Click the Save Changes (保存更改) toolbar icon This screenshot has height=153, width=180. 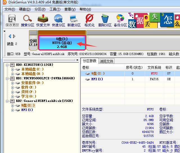[12, 21]
